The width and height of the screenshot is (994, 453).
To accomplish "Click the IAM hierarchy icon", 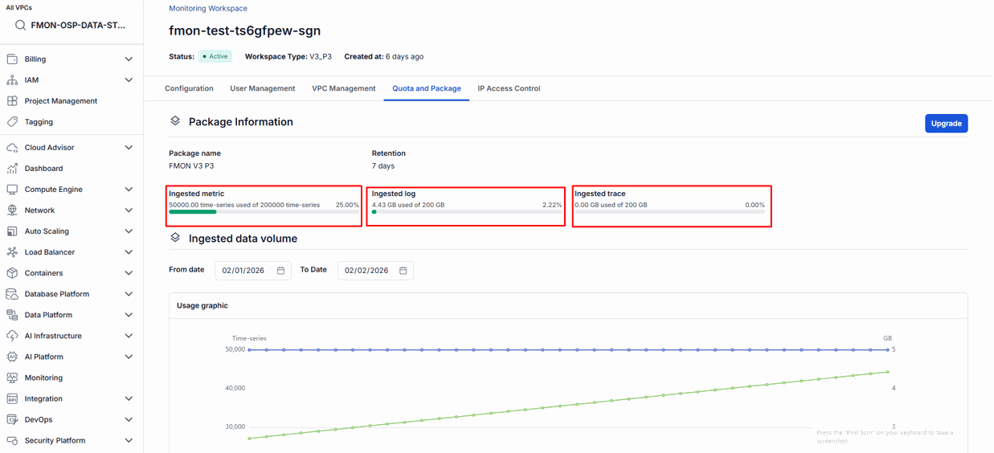I will pos(12,80).
